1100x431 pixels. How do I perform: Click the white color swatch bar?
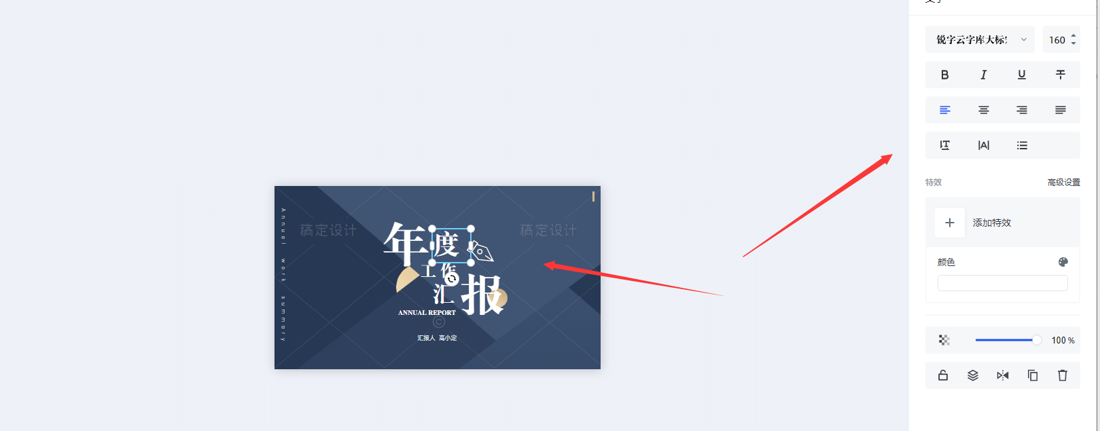coord(1003,283)
